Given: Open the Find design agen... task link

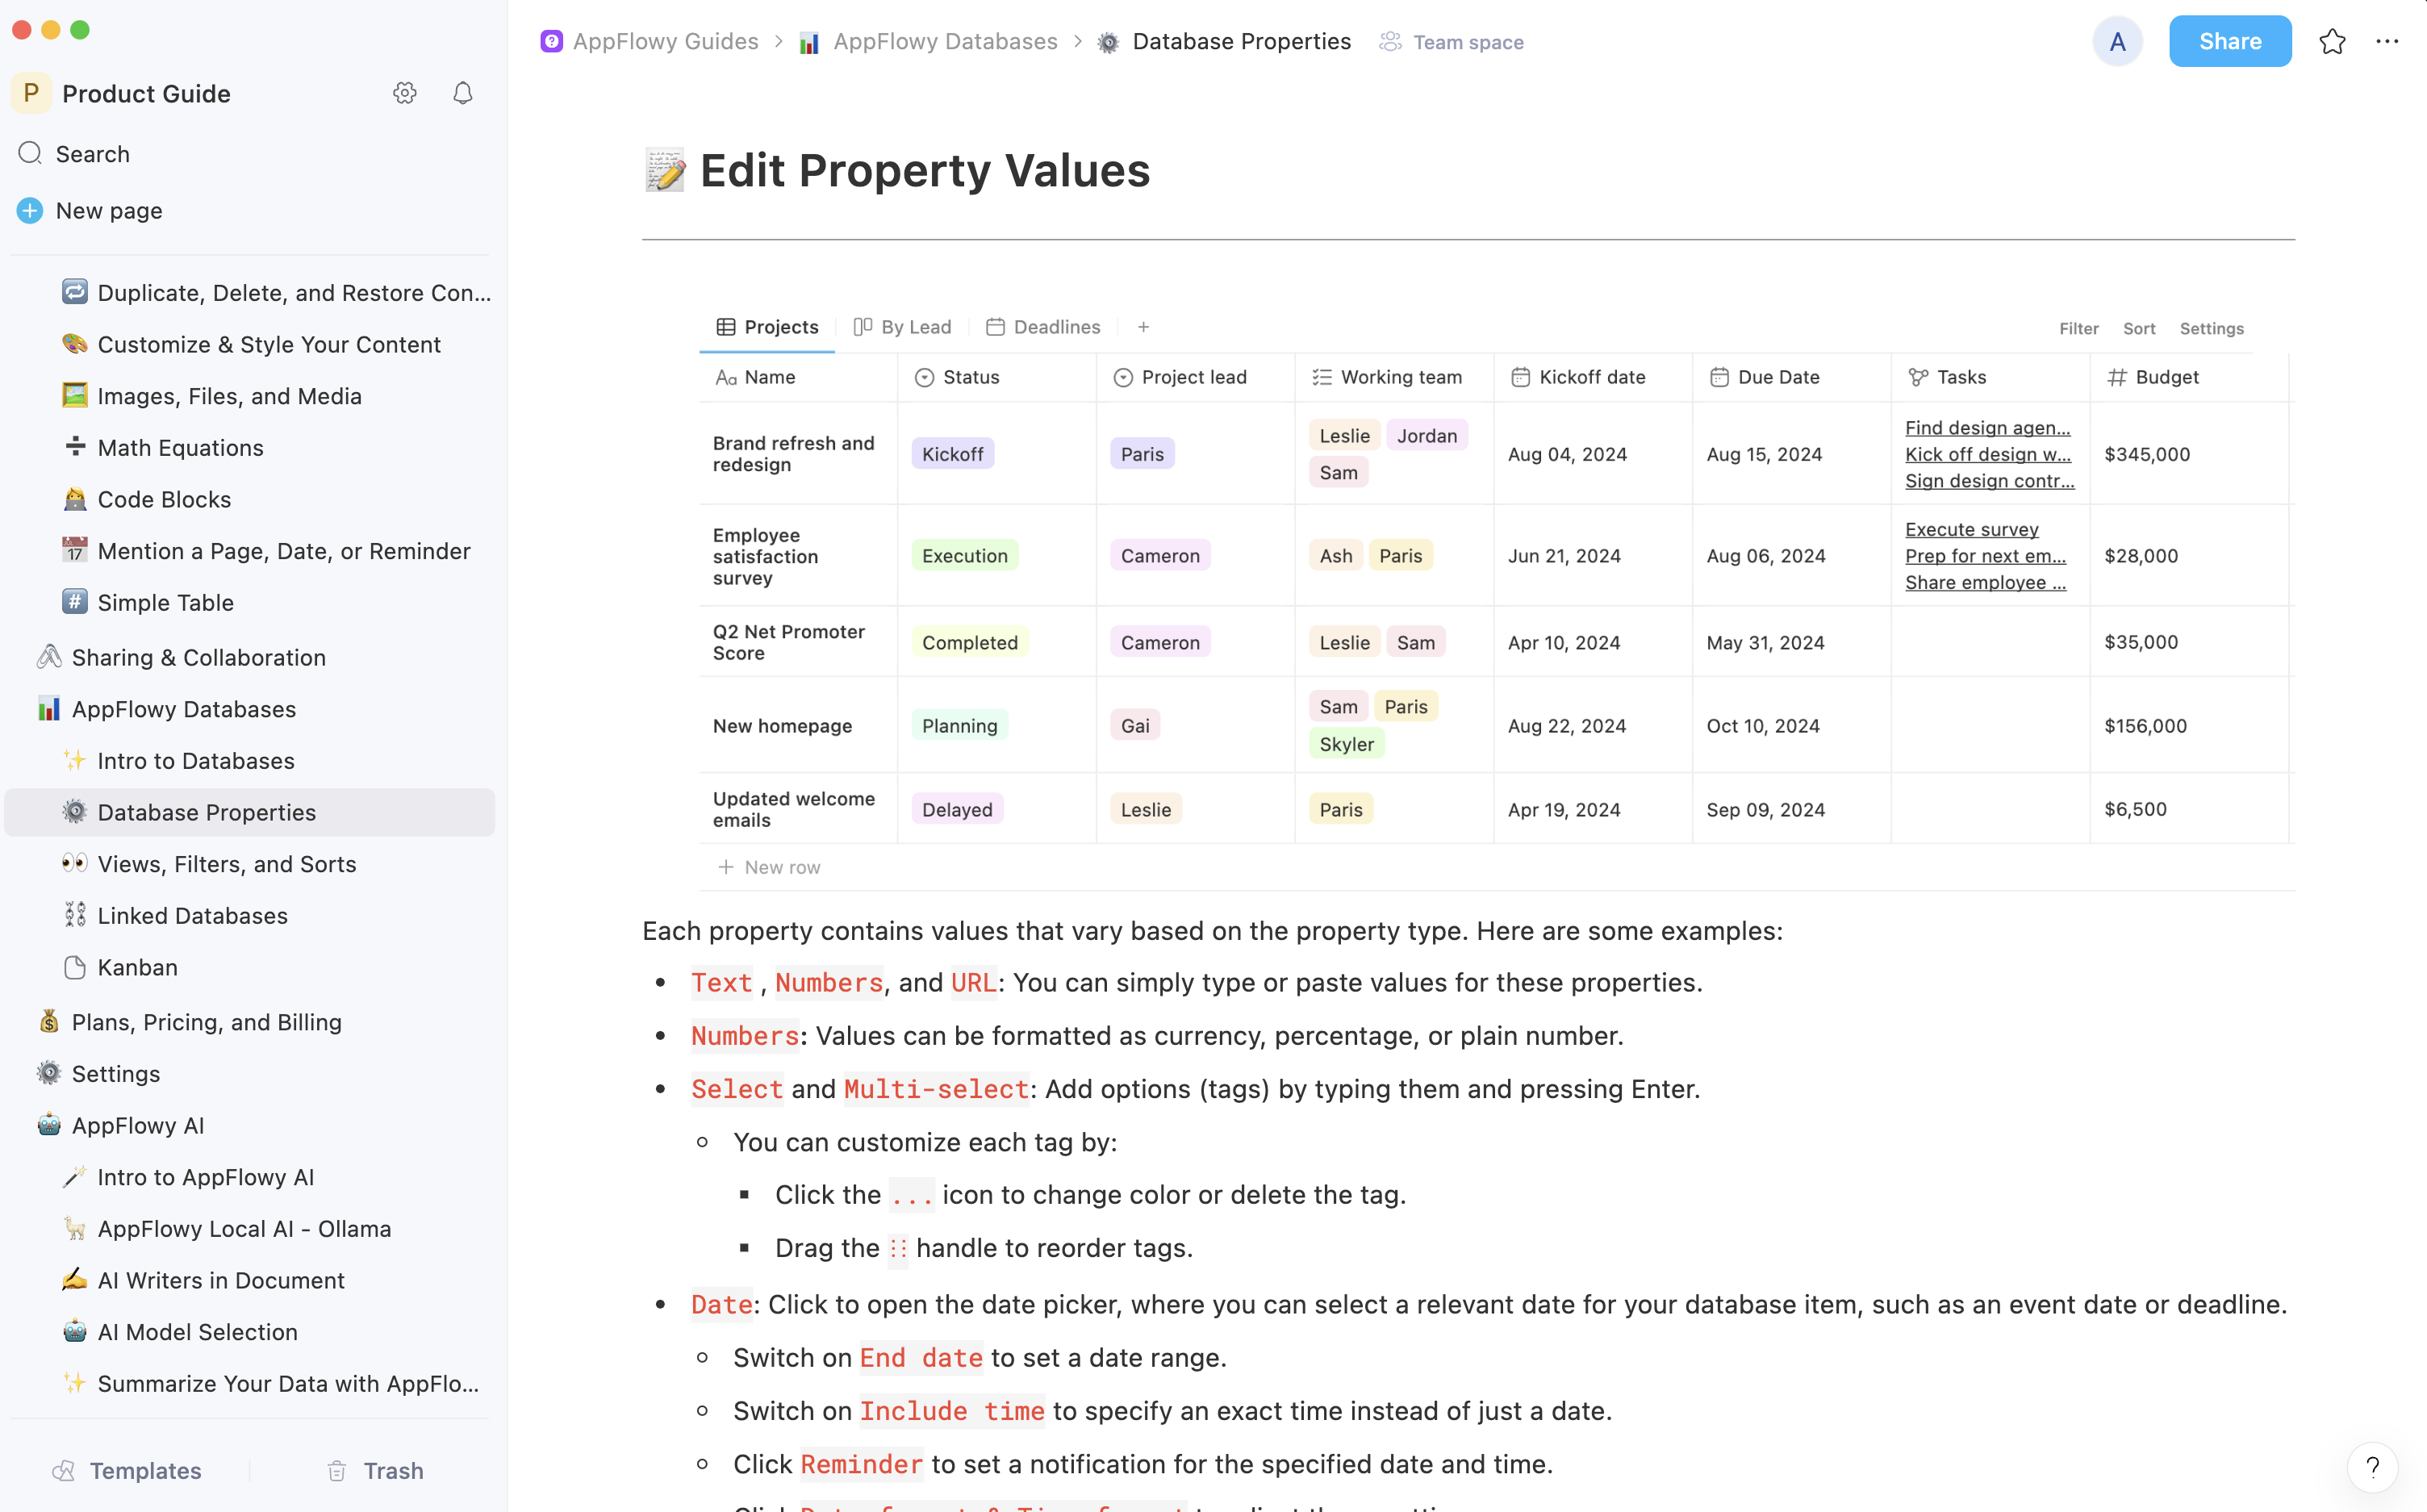Looking at the screenshot, I should [x=1987, y=427].
